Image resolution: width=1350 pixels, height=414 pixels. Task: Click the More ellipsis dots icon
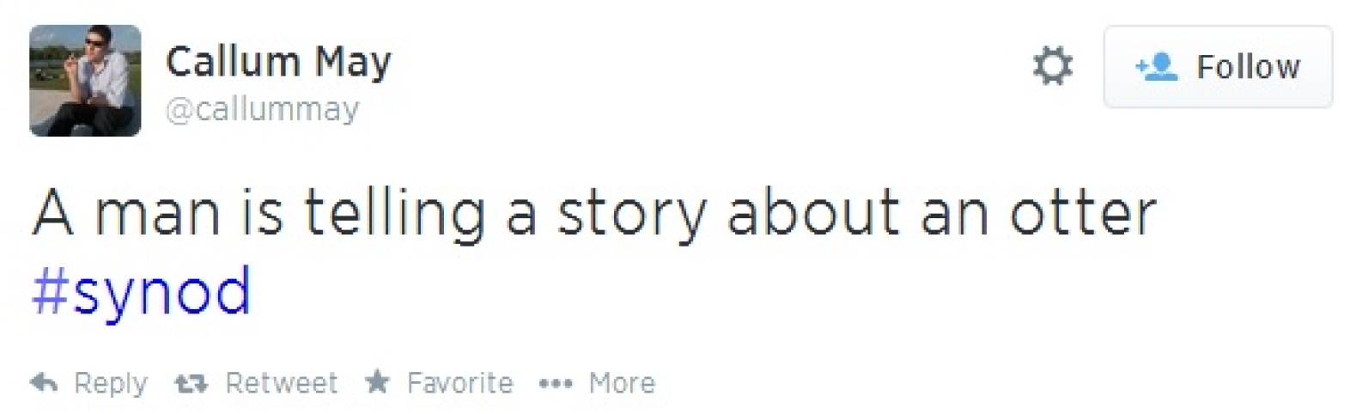555,383
